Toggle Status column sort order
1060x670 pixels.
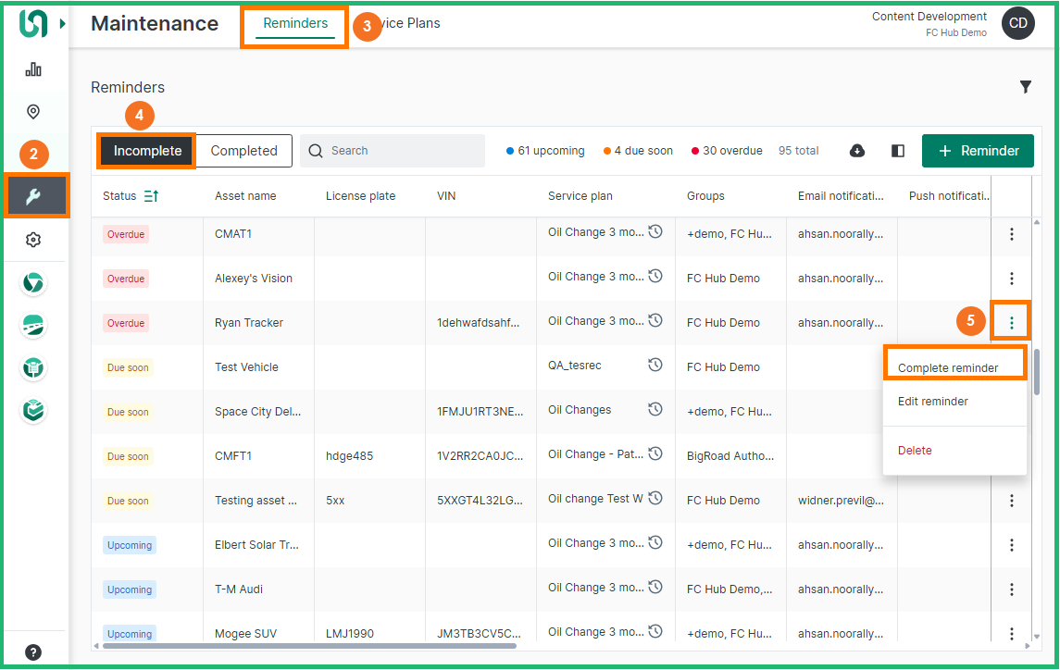(x=152, y=196)
